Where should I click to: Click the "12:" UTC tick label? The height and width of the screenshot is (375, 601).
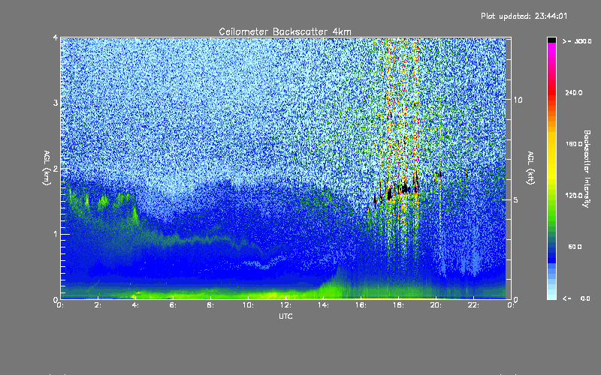[286, 305]
